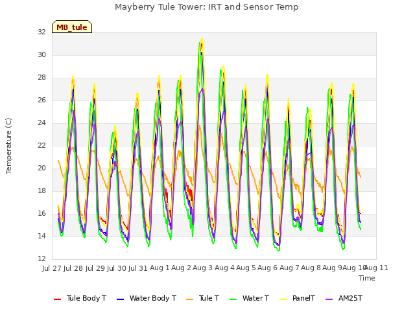Click the y-axis tick value 30
This screenshot has width=415, height=311.
pyautogui.click(x=41, y=54)
